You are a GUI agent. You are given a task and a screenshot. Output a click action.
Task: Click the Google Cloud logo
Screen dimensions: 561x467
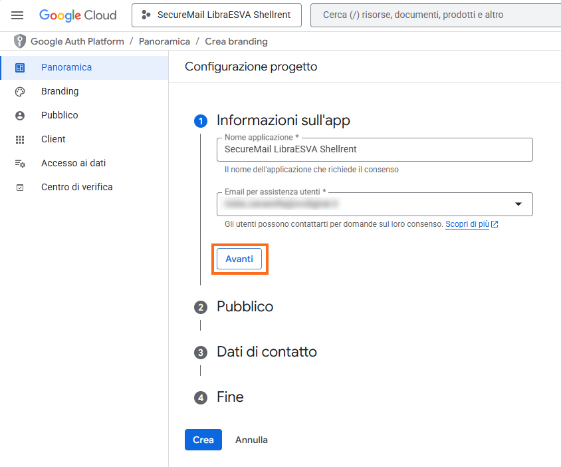pyautogui.click(x=78, y=15)
